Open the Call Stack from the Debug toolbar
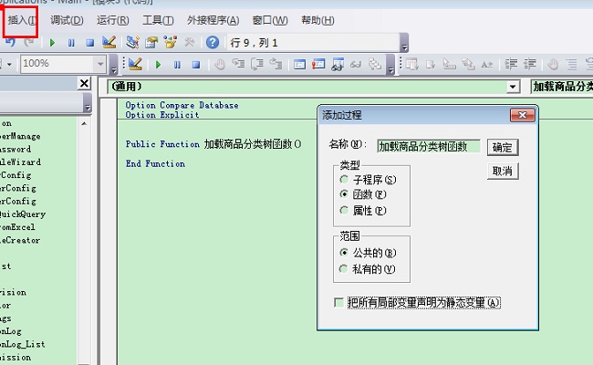Screen dimensions: 593x365 tap(375, 64)
